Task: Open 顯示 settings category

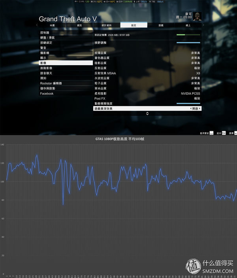Action: pyautogui.click(x=66, y=58)
